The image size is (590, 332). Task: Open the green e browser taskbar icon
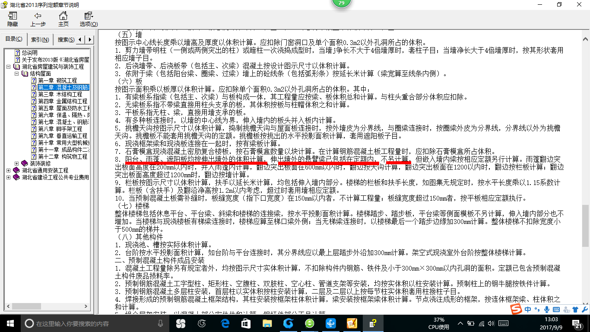310,323
